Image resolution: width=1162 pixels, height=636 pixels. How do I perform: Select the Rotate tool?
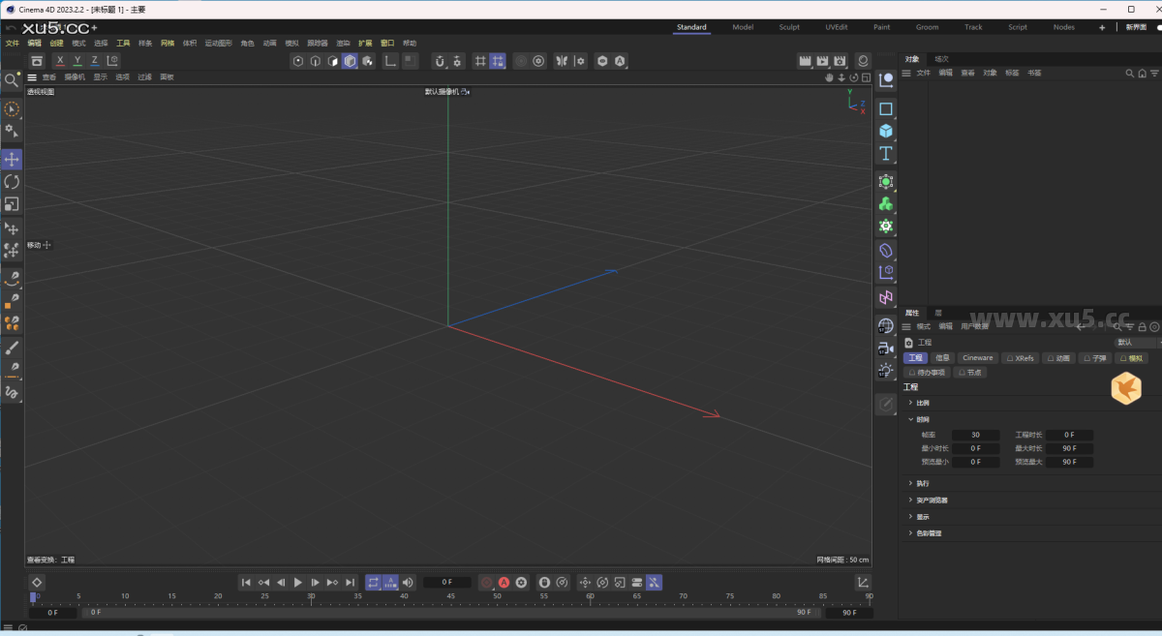coord(12,182)
